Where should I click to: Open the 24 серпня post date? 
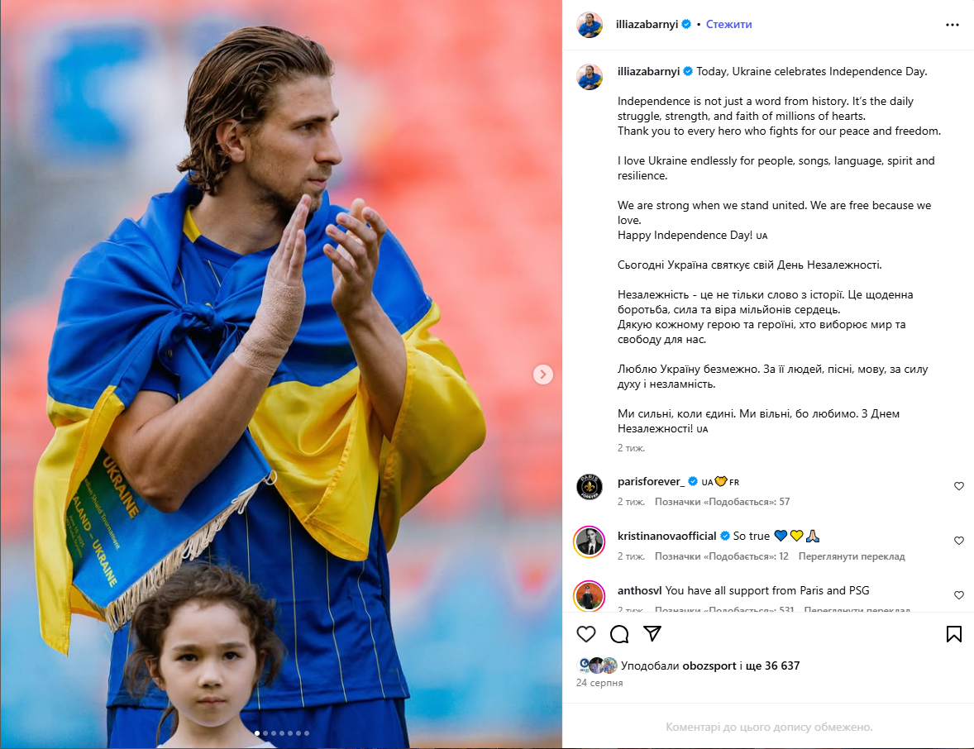click(599, 683)
